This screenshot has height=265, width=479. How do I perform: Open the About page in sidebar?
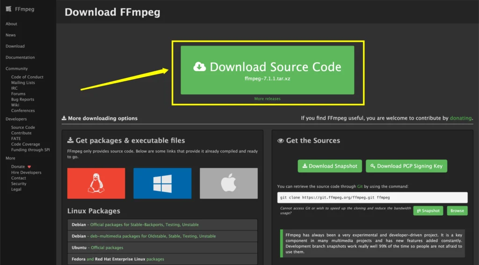pos(11,24)
